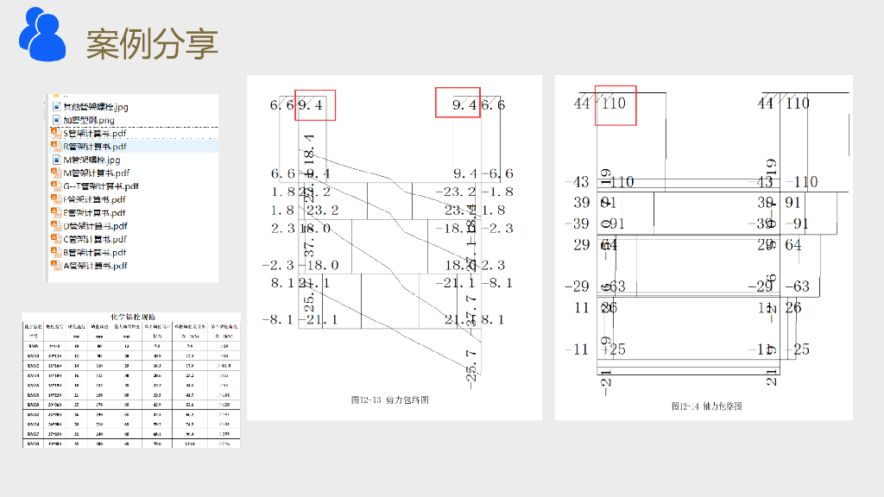Click the parent folder icon atop file list

tap(56, 96)
